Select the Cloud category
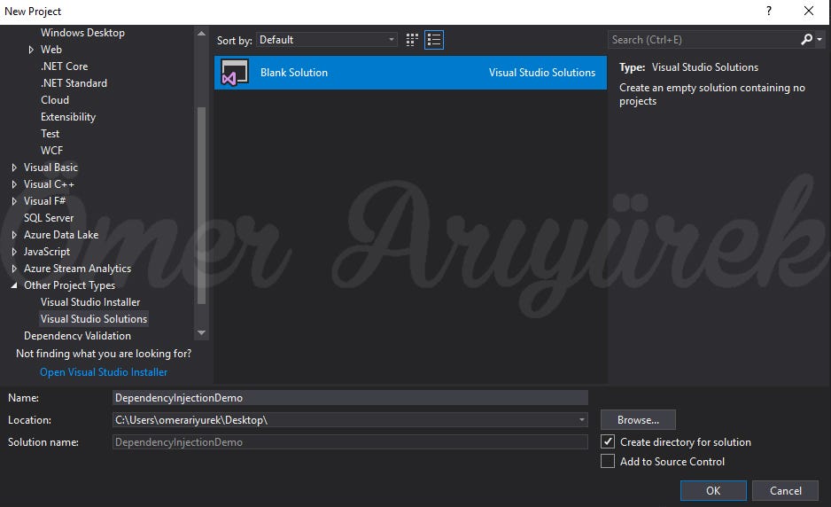The width and height of the screenshot is (831, 507). (55, 100)
